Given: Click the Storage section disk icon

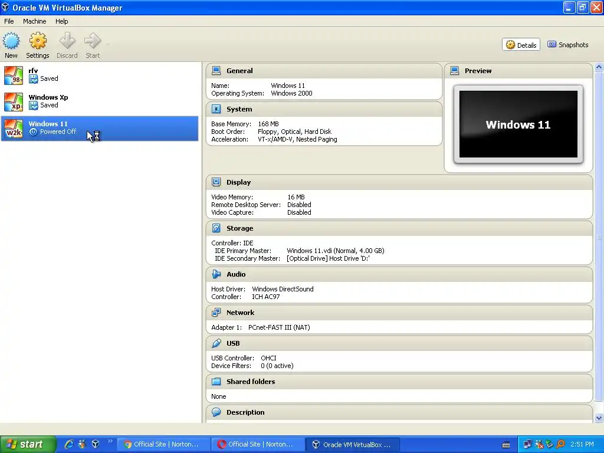Looking at the screenshot, I should pyautogui.click(x=216, y=228).
